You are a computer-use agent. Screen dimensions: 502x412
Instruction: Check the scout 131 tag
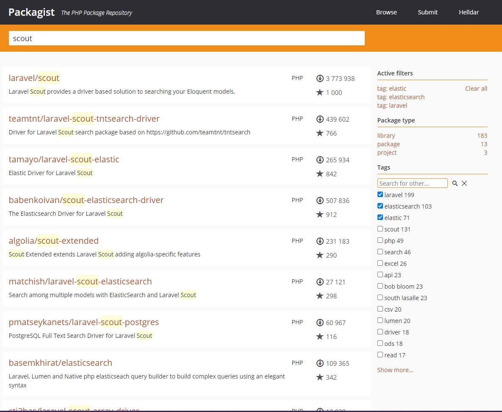click(380, 229)
